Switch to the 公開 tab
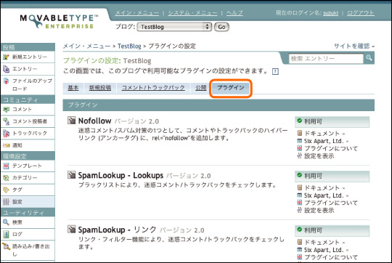 201,88
